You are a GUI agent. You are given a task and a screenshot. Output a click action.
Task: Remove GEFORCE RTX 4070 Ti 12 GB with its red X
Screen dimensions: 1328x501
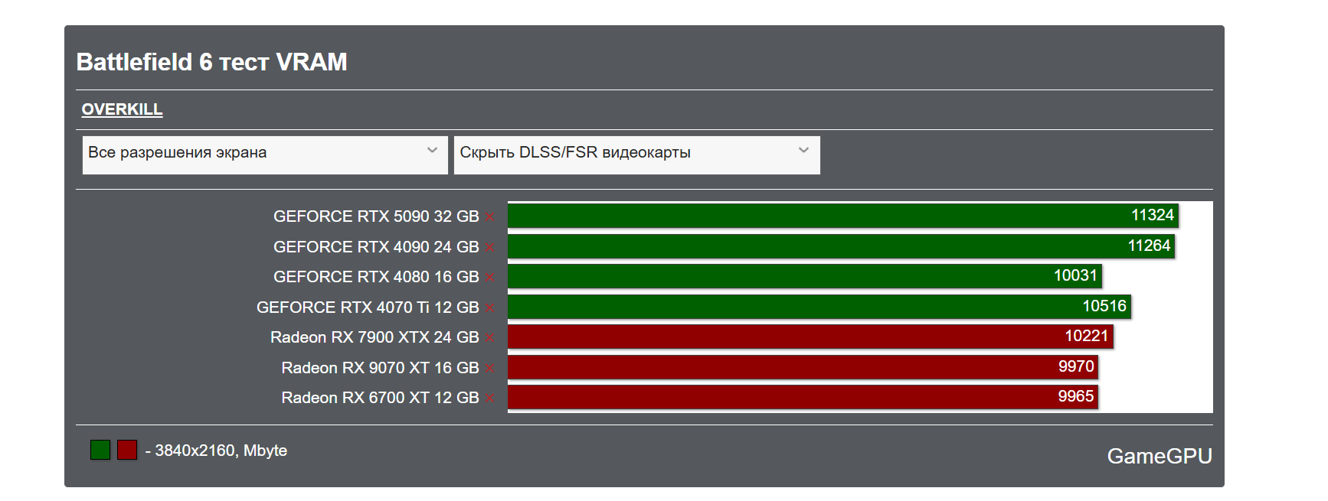[489, 307]
